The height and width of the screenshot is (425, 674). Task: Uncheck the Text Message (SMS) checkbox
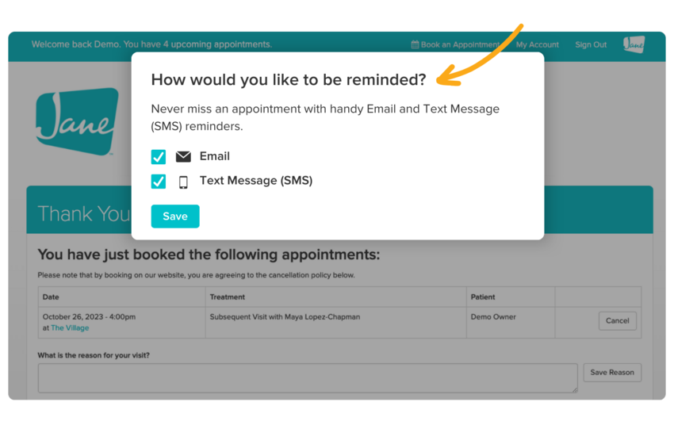(x=159, y=182)
